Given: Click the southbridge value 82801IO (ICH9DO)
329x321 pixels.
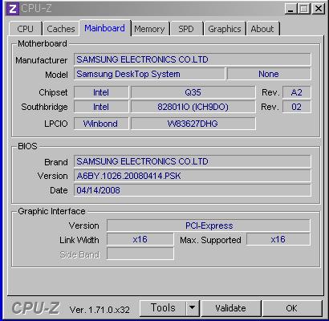Looking at the screenshot, I should pos(193,107).
